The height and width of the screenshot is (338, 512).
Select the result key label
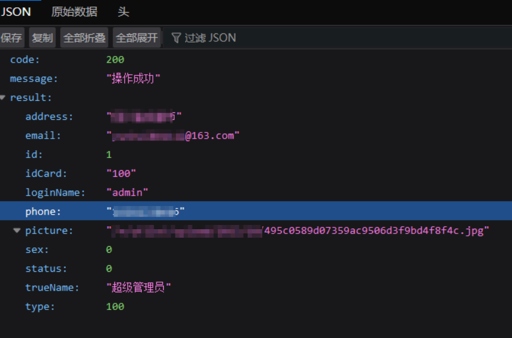[30, 97]
